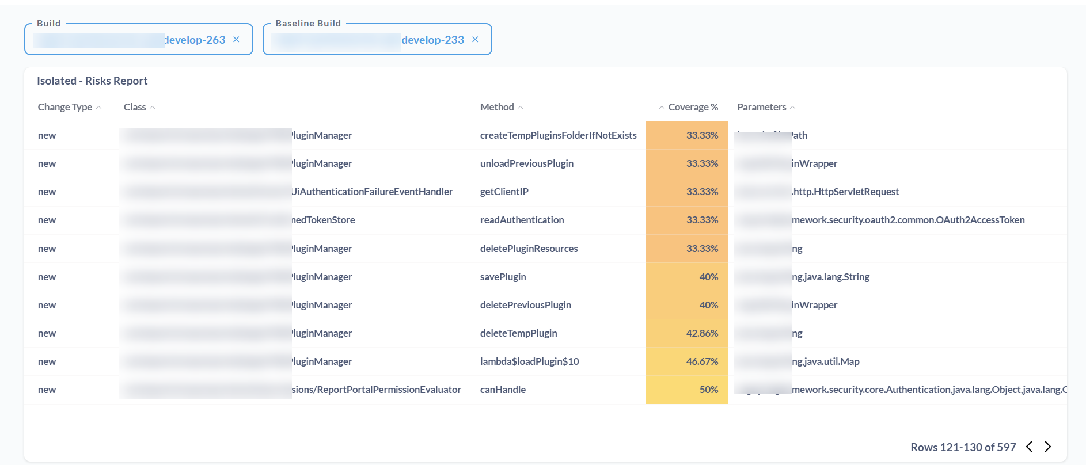Select savePlugin method cell
Screen dimensions: 1086x465
pos(503,277)
